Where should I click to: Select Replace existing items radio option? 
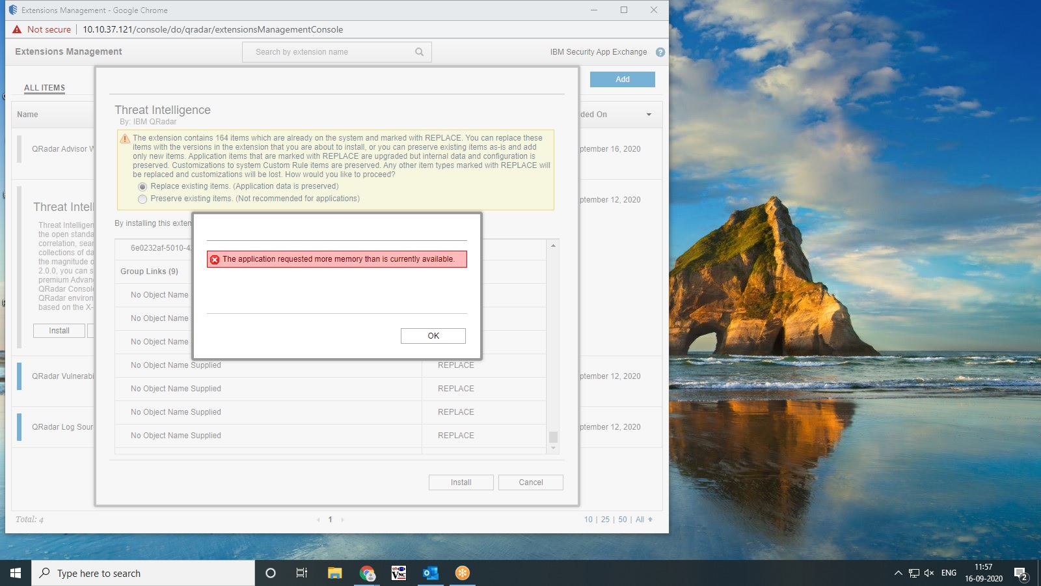coord(142,187)
